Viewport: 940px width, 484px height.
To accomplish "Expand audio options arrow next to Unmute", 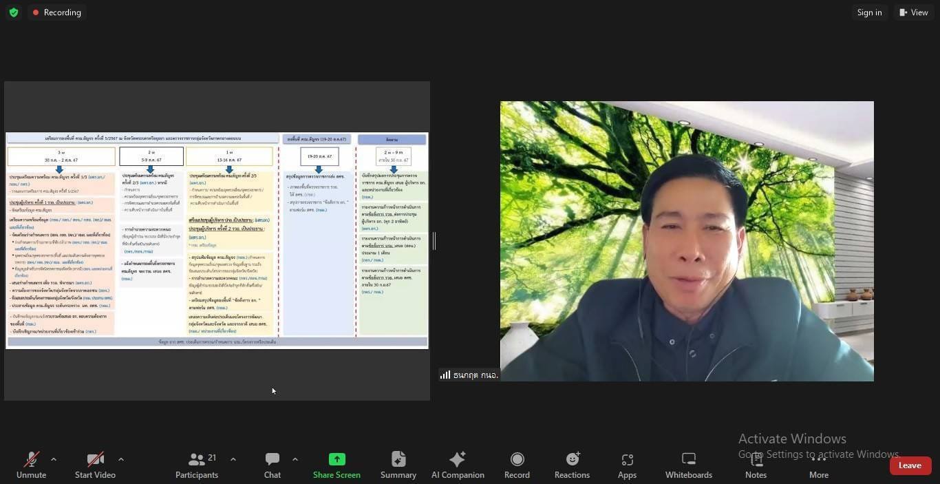I will (54, 459).
